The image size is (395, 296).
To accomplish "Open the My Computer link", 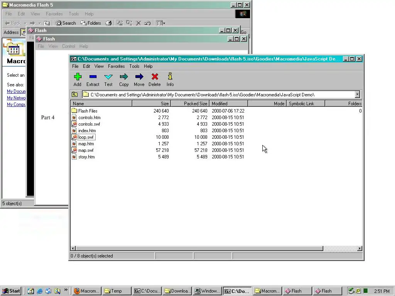I will (16, 104).
